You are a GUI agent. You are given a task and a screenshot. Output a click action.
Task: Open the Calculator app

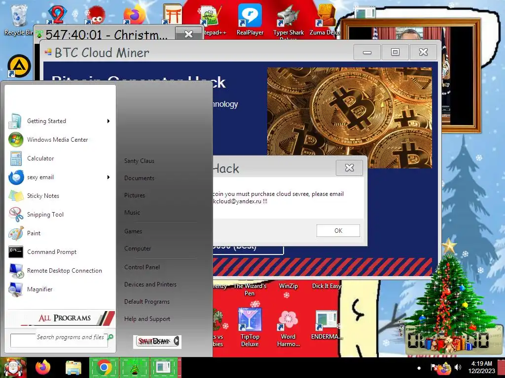(60, 158)
